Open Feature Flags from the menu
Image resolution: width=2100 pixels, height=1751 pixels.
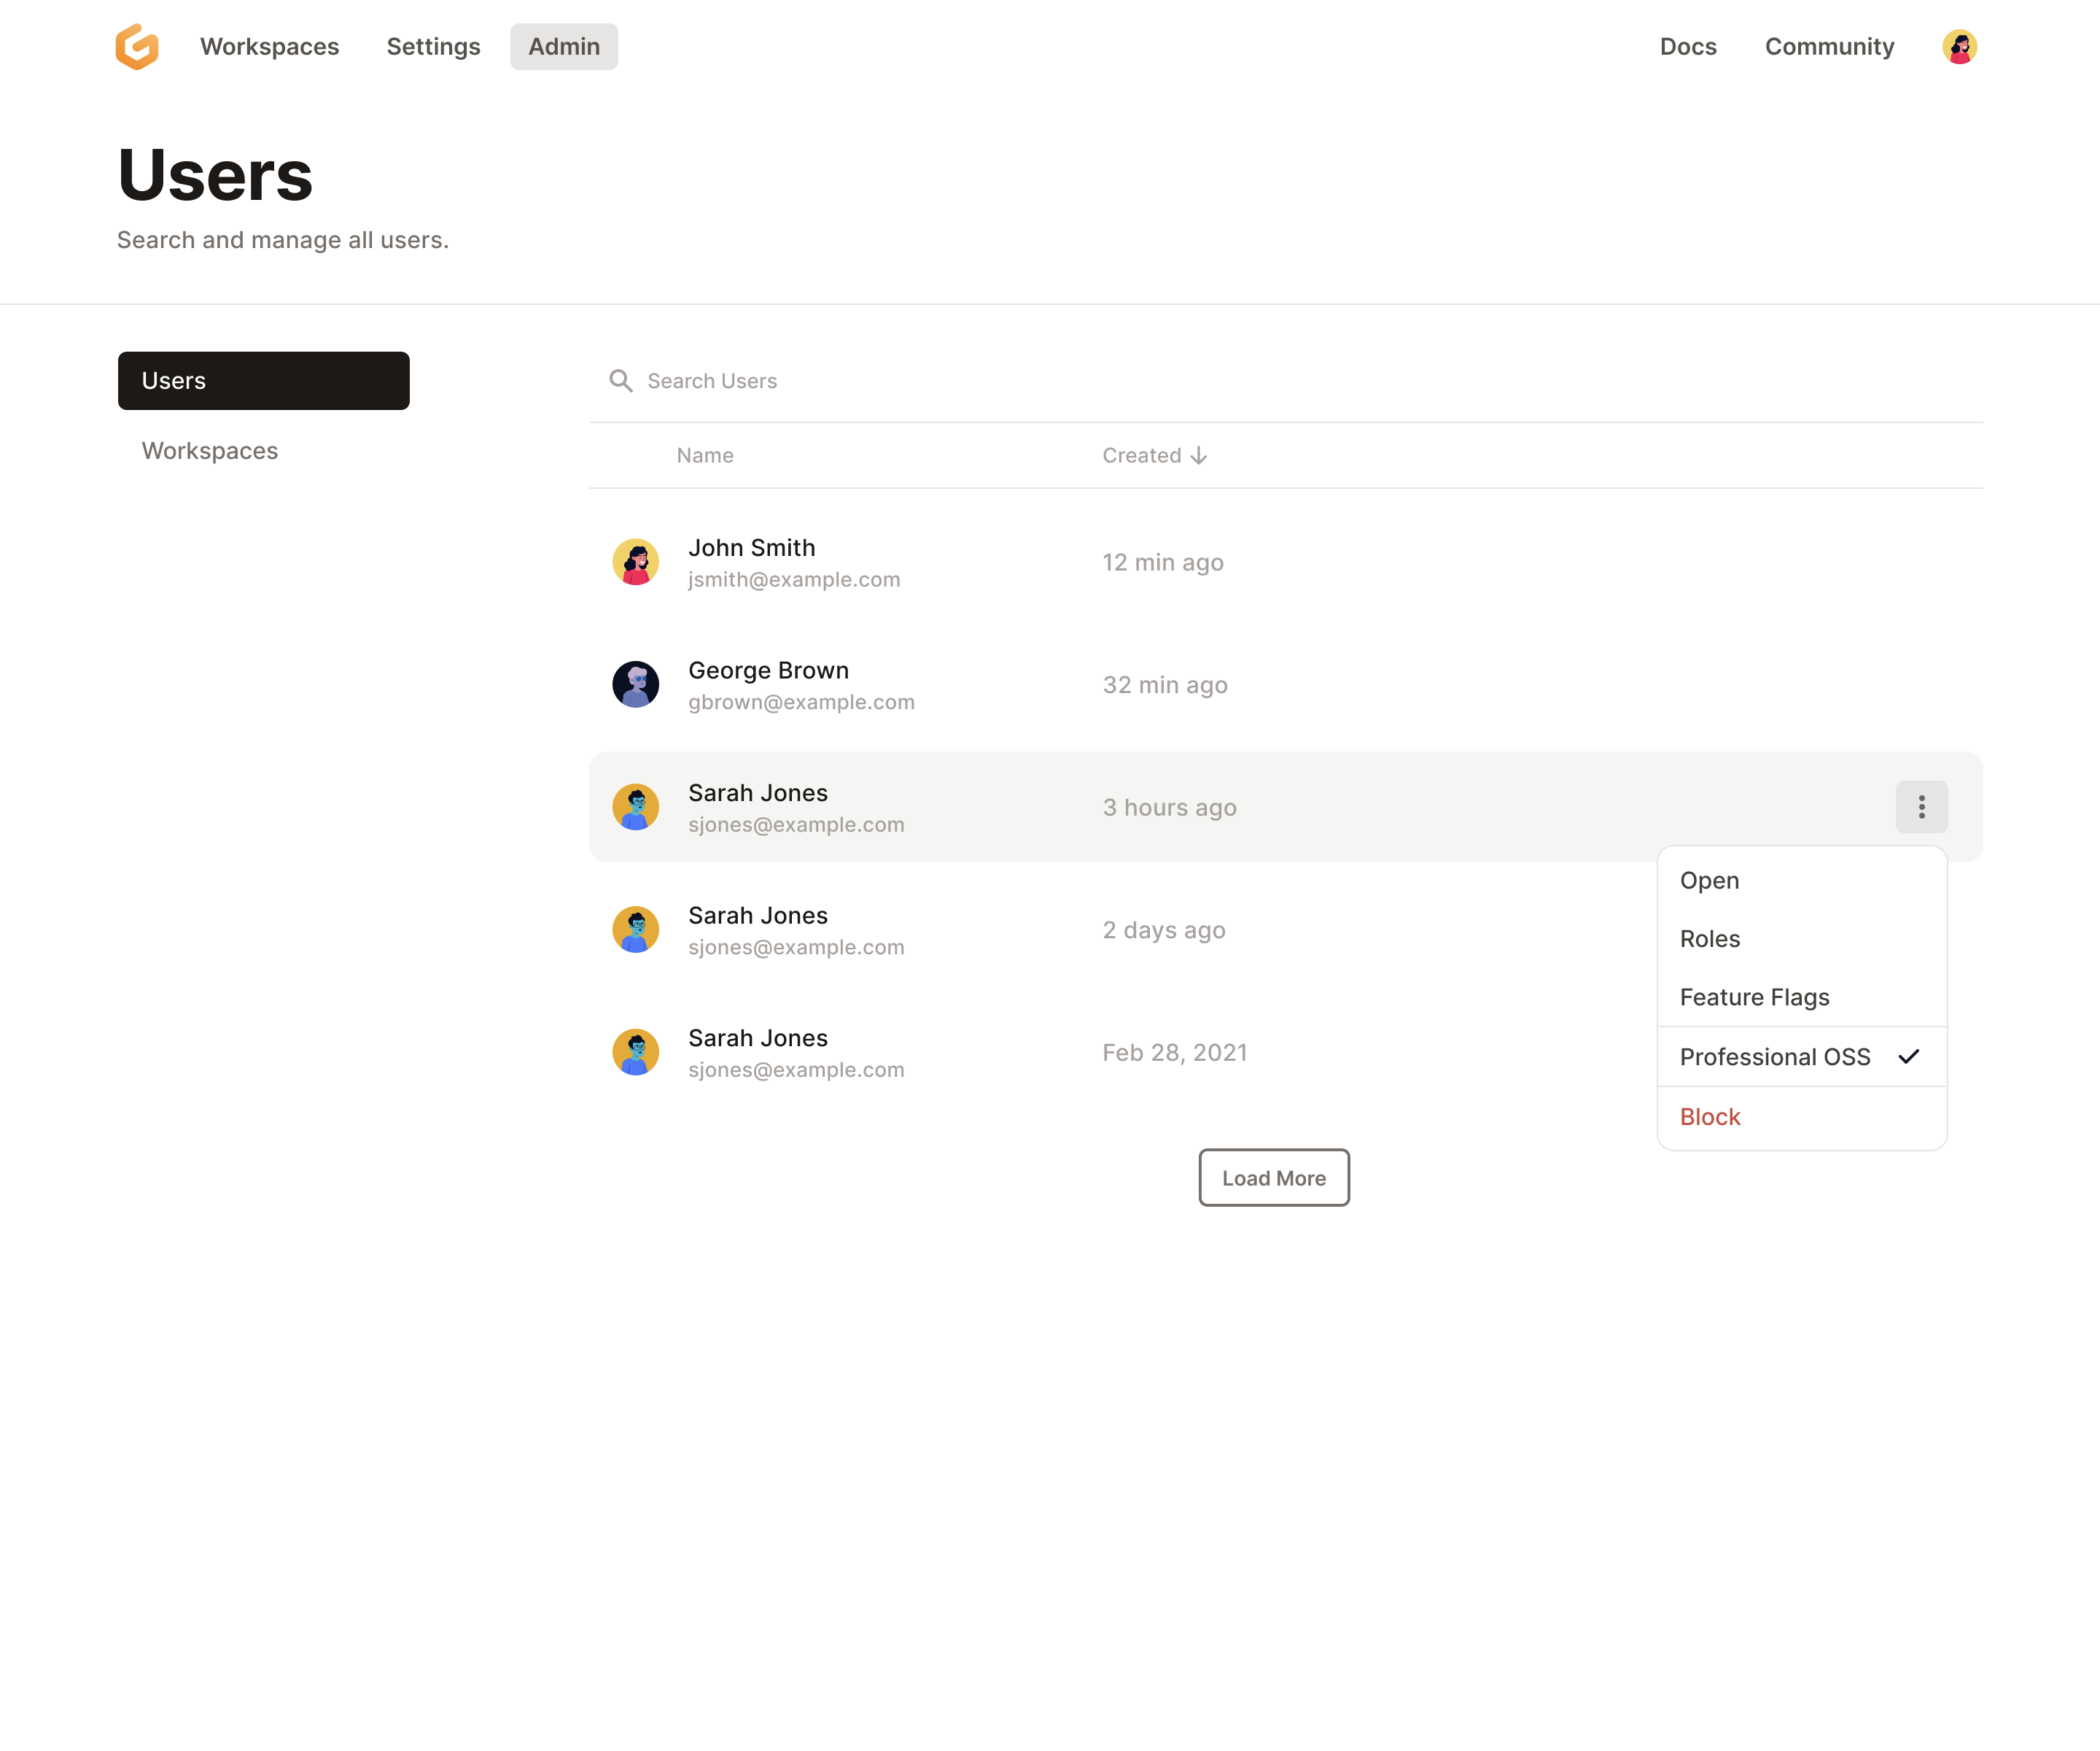click(1802, 997)
